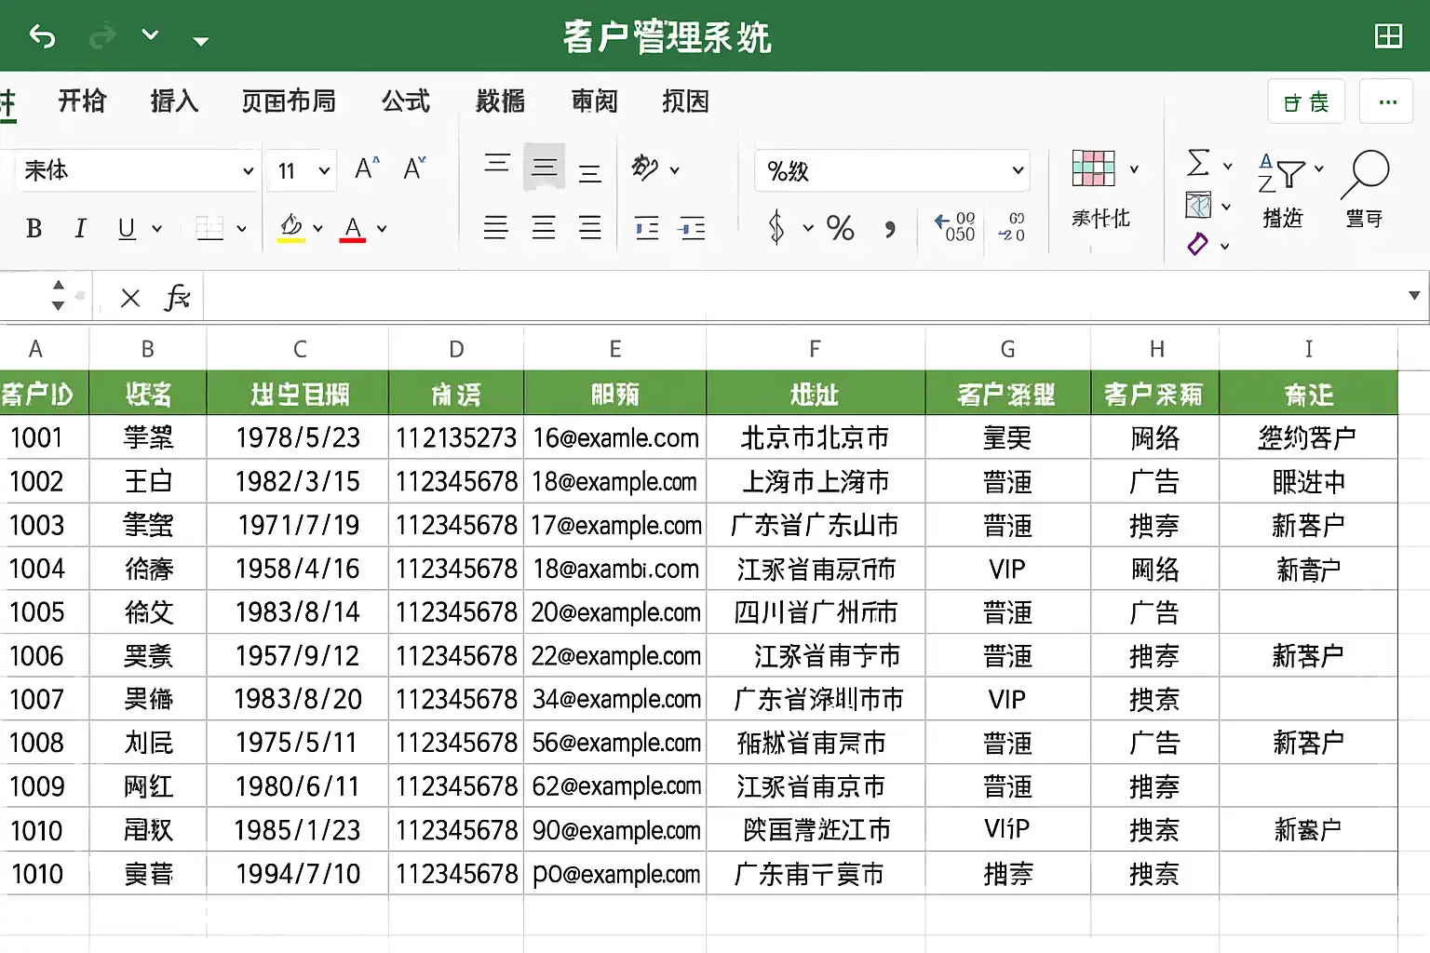This screenshot has height=953, width=1430.
Task: Toggle middle vertical alignment button
Action: tap(544, 168)
